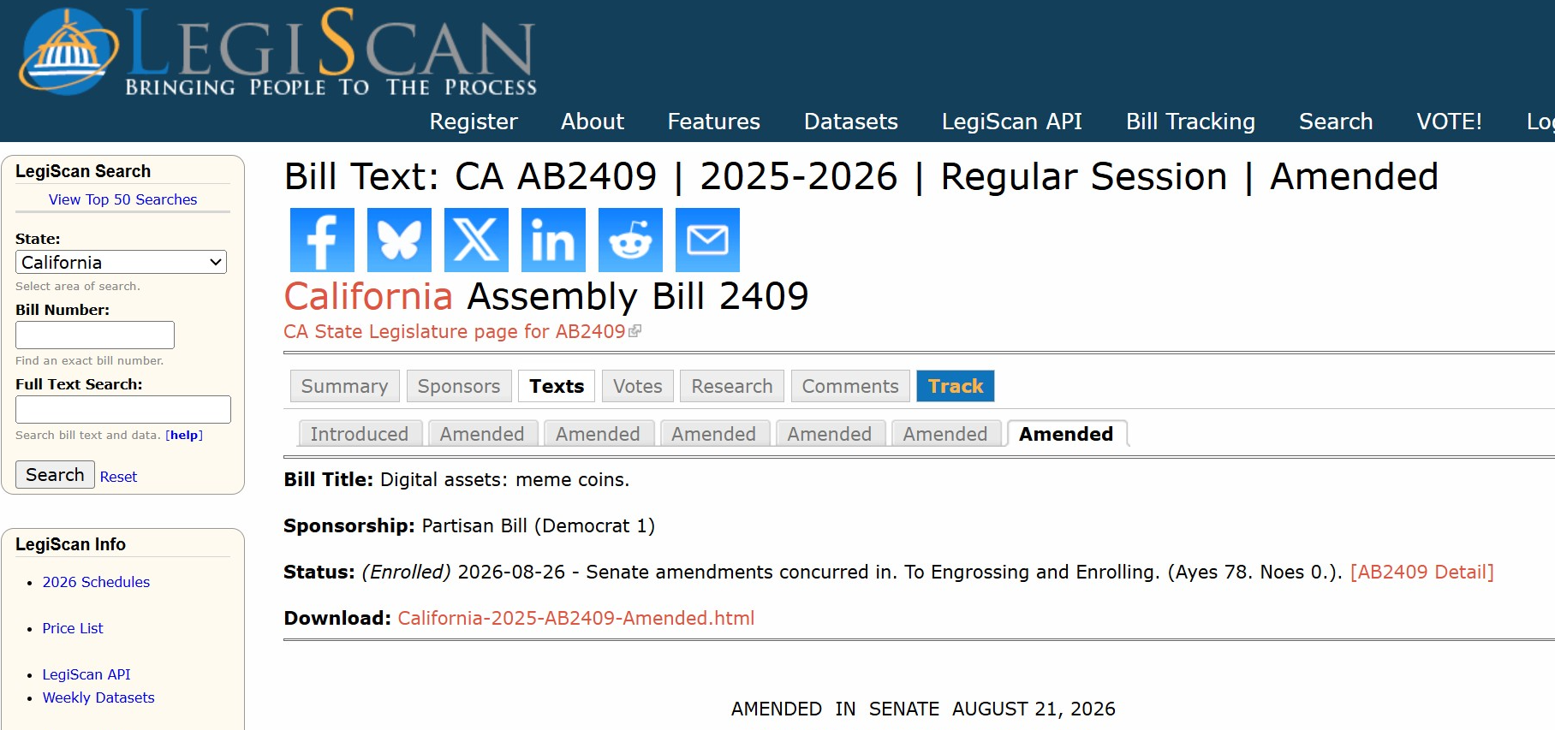The width and height of the screenshot is (1555, 730).
Task: Select the Introduced text version tab
Action: [360, 434]
